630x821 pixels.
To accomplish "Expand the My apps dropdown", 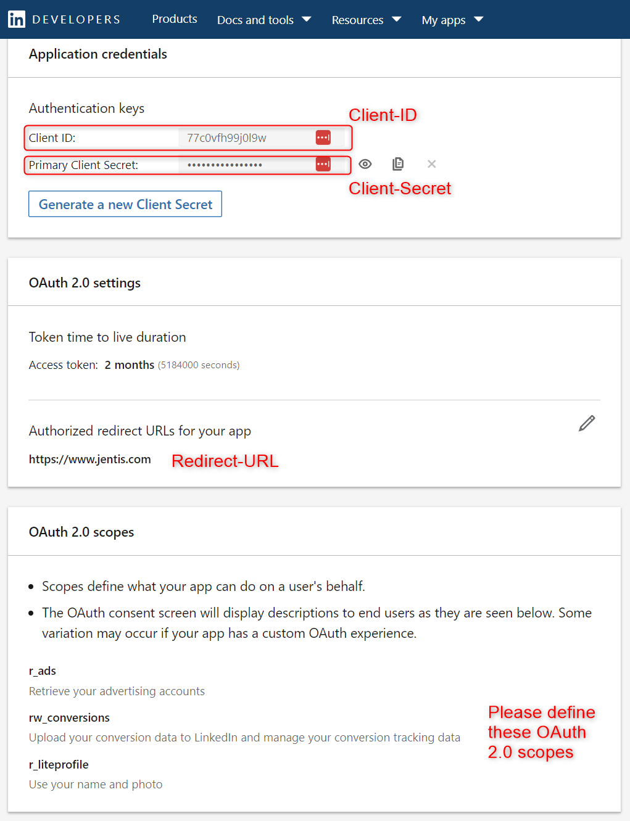I will [x=452, y=20].
